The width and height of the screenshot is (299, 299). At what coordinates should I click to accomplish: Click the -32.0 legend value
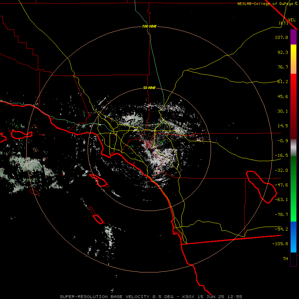281,170
